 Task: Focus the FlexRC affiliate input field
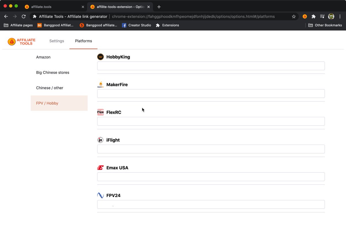[x=211, y=121]
